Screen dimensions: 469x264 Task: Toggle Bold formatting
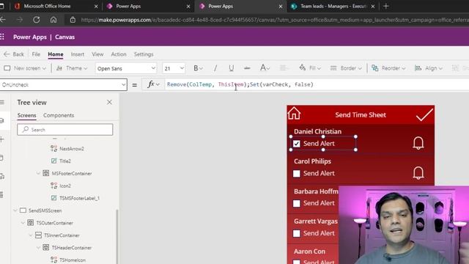point(196,68)
